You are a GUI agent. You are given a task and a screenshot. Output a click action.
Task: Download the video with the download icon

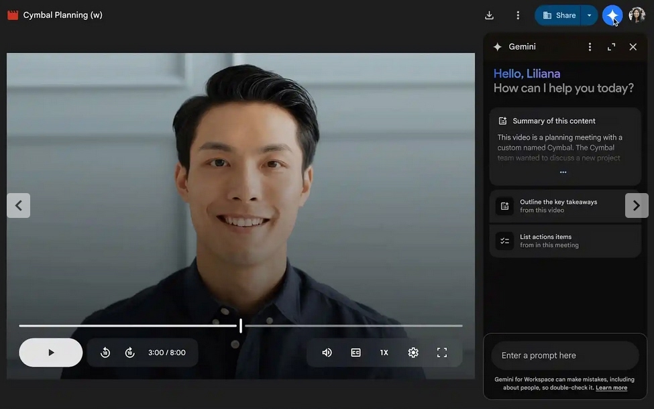click(x=489, y=15)
